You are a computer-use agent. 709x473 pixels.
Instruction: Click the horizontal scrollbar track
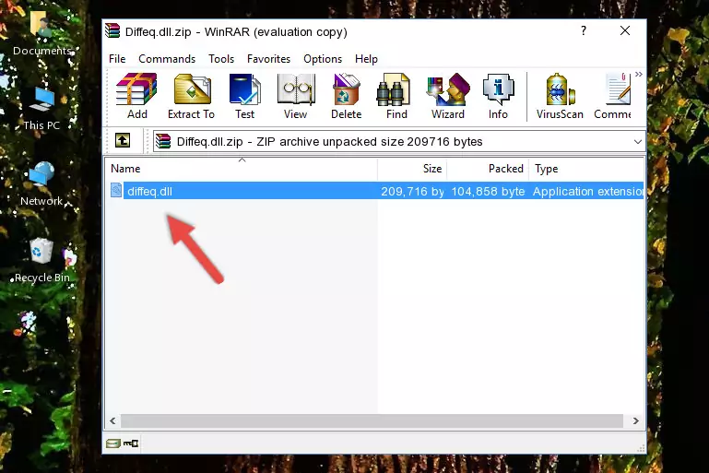click(372, 421)
